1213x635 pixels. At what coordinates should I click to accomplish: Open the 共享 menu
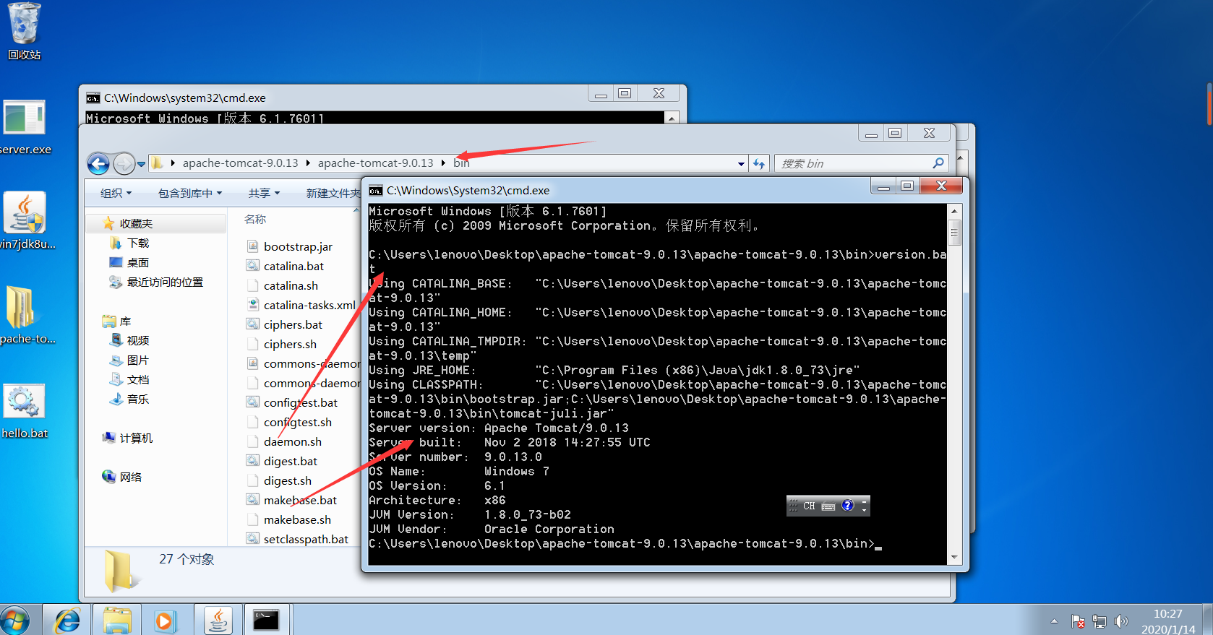tap(264, 193)
